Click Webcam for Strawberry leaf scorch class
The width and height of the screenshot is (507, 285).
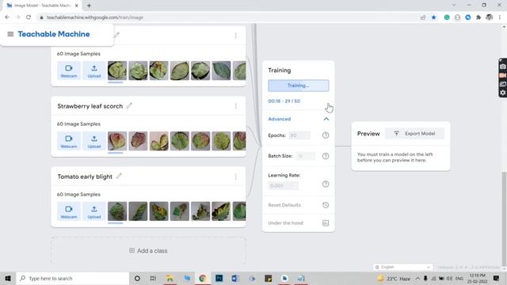tap(69, 141)
